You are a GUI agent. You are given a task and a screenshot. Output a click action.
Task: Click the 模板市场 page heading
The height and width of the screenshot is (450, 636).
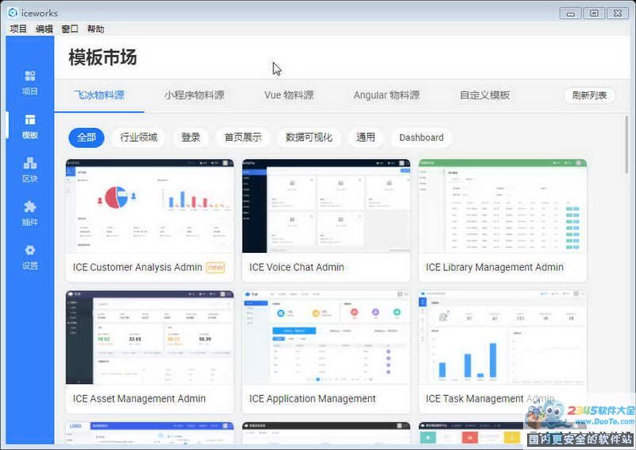point(103,57)
